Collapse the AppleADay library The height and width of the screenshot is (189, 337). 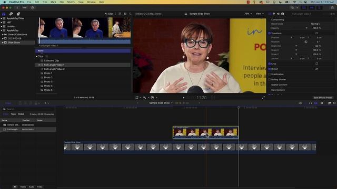tap(2, 30)
